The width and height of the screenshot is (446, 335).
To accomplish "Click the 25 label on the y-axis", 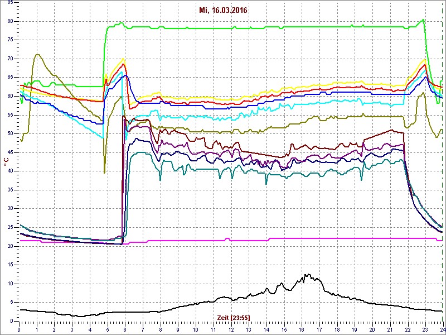I will coord(9,227).
